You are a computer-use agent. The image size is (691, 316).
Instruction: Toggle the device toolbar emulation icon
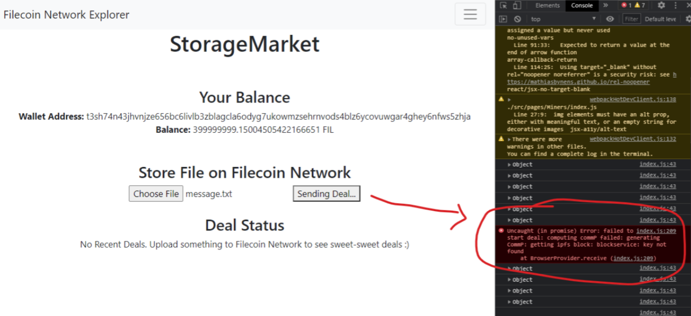pos(516,5)
